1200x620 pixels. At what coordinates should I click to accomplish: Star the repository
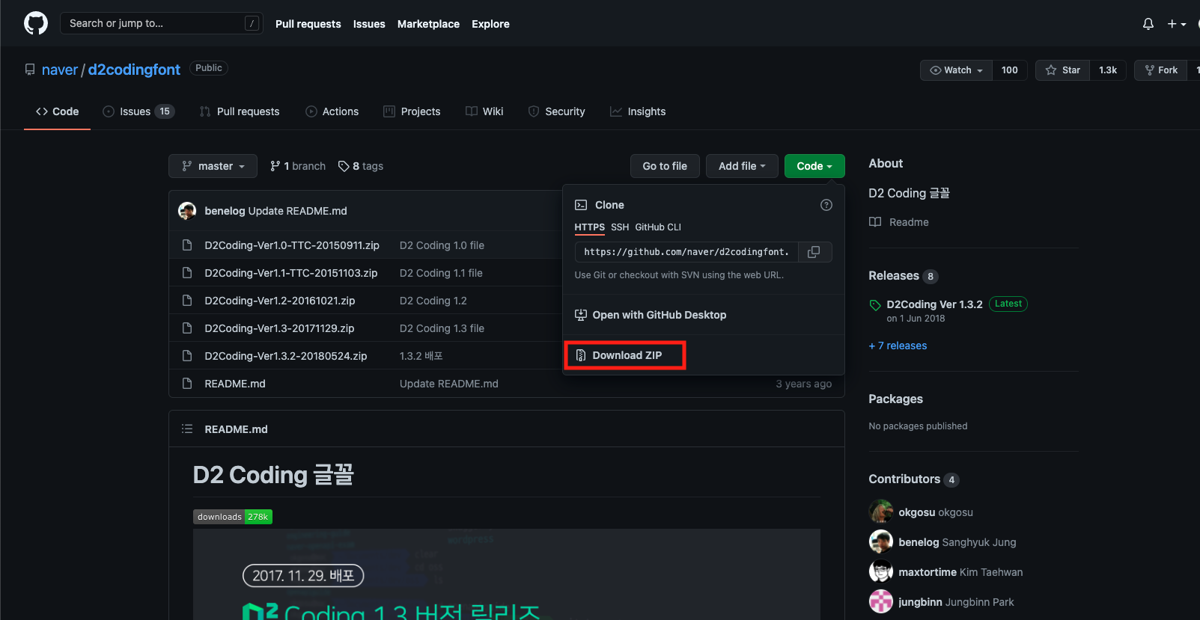(1062, 70)
